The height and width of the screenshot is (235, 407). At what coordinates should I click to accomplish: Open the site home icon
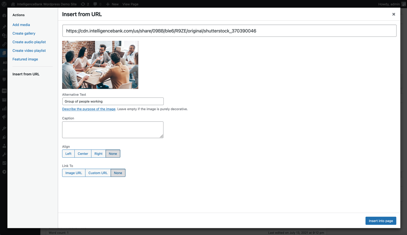tap(13, 4)
